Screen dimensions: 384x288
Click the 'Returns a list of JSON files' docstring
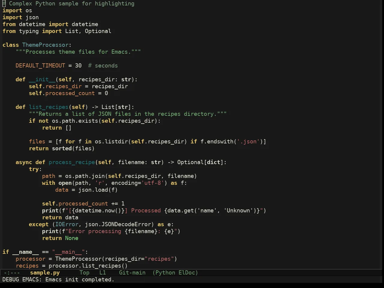click(x=128, y=114)
